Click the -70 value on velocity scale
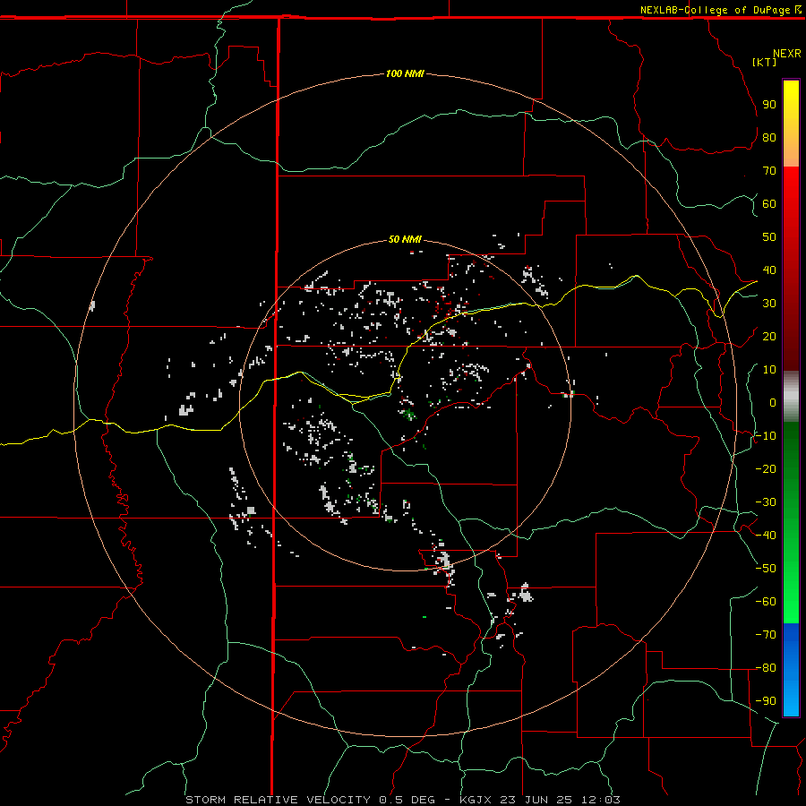806x806 pixels. point(766,635)
